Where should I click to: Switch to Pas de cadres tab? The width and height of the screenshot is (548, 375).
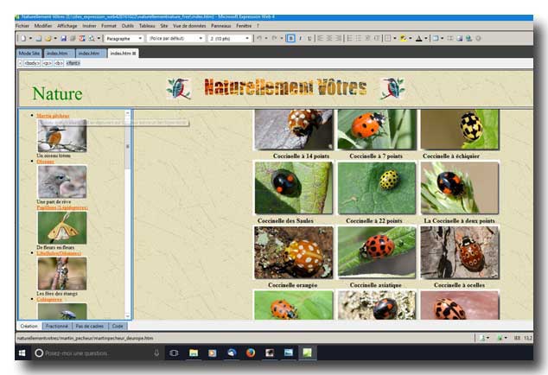click(x=90, y=326)
